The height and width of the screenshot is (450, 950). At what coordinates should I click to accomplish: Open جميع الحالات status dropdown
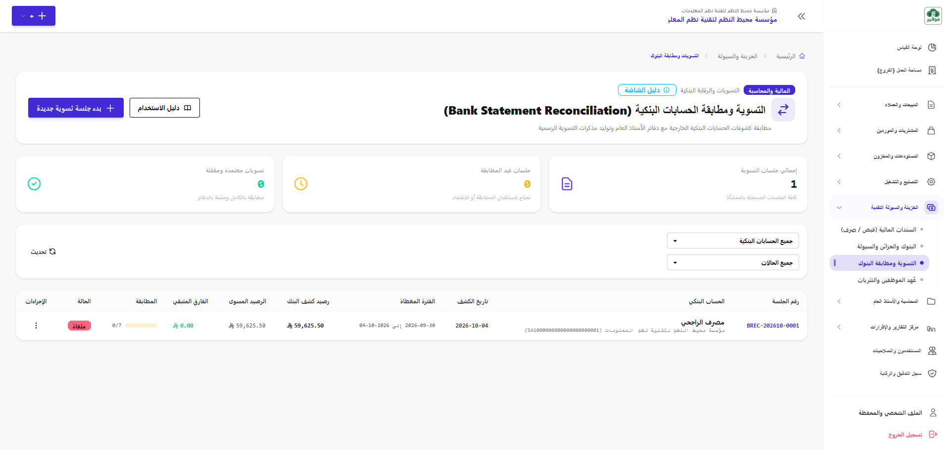(x=733, y=262)
